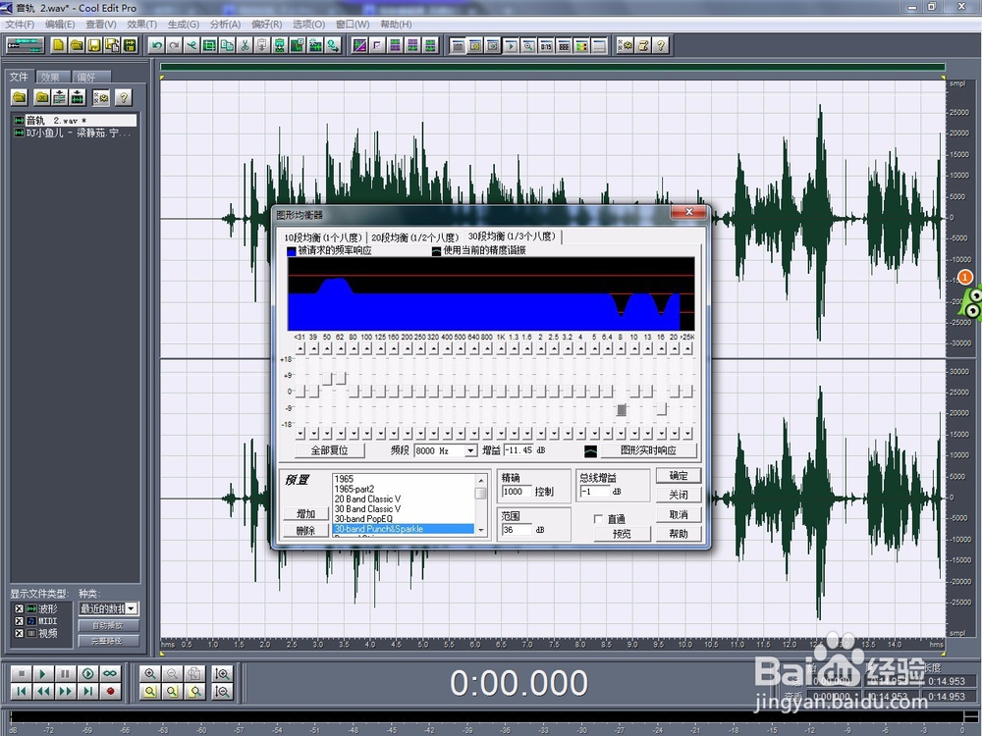Zoom in horizontally magnifier icon

point(149,674)
